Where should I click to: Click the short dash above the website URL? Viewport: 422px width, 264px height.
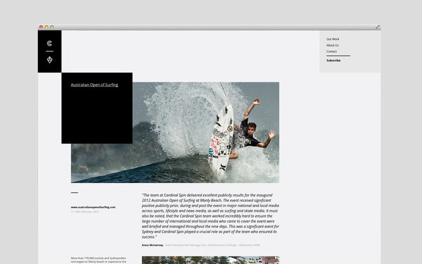tap(75, 193)
